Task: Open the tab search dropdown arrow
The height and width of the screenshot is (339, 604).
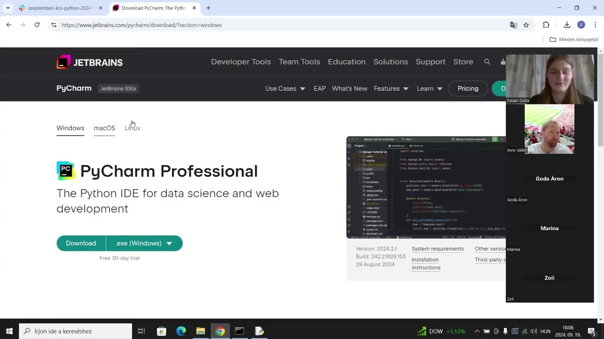Action: (x=8, y=8)
